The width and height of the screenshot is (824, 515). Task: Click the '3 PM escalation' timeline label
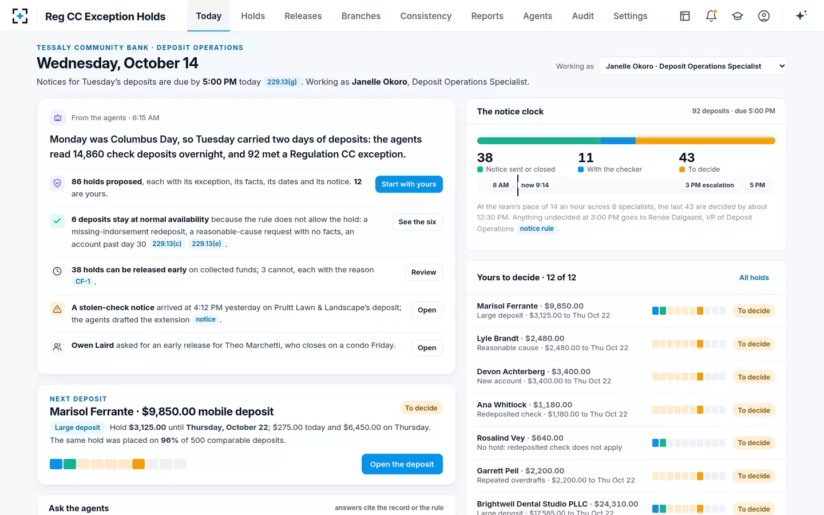pos(710,185)
